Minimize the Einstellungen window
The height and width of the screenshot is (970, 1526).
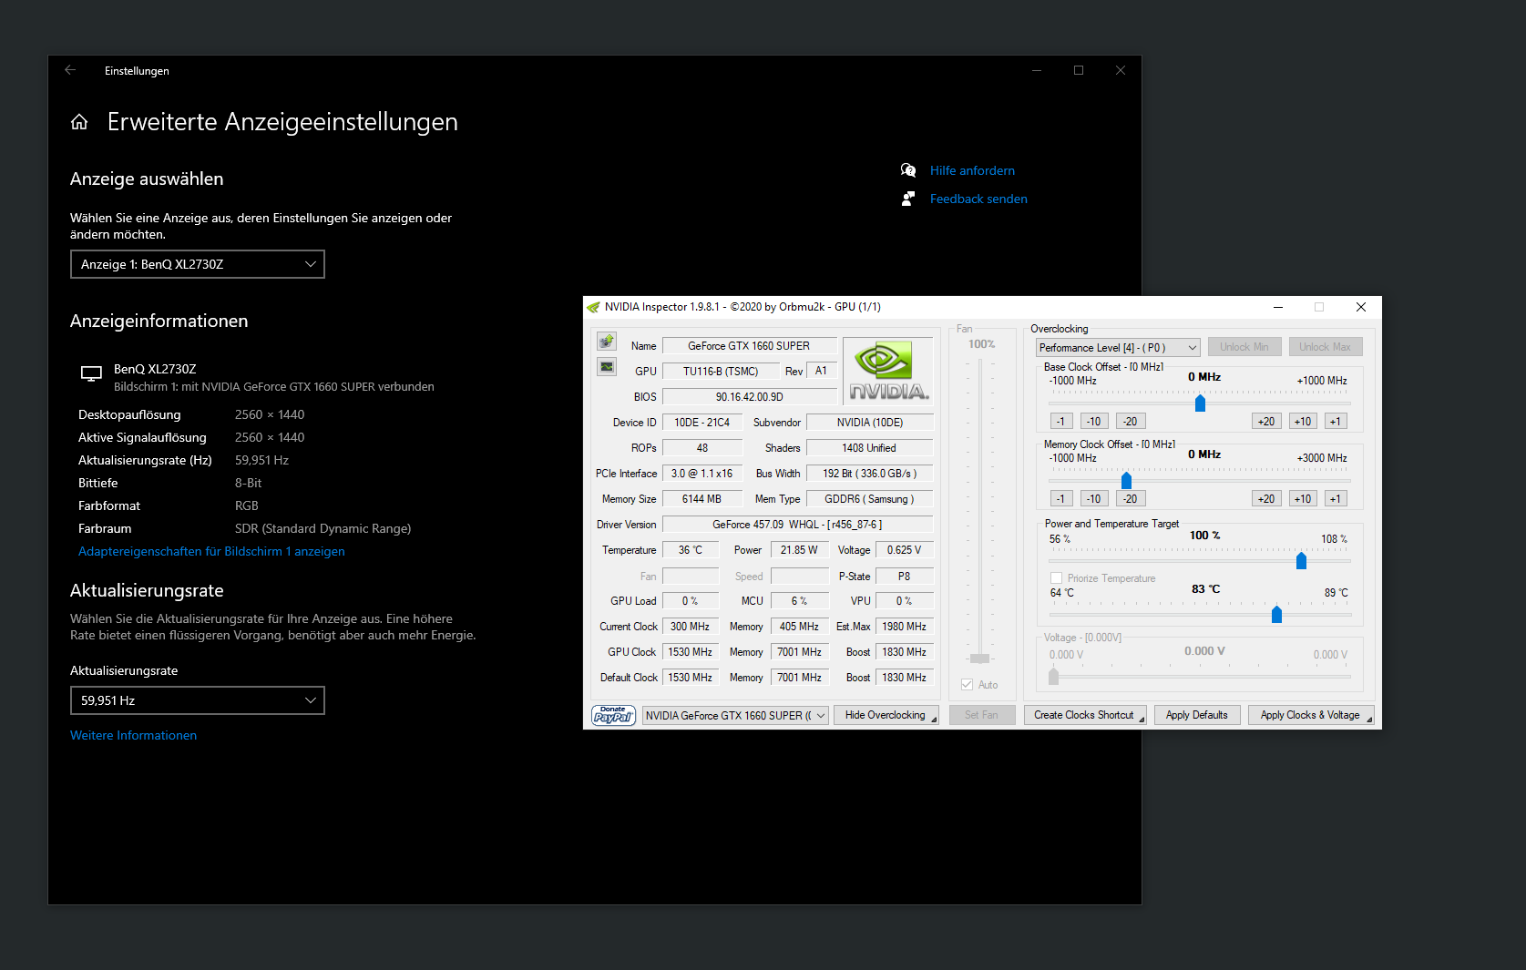point(1037,70)
